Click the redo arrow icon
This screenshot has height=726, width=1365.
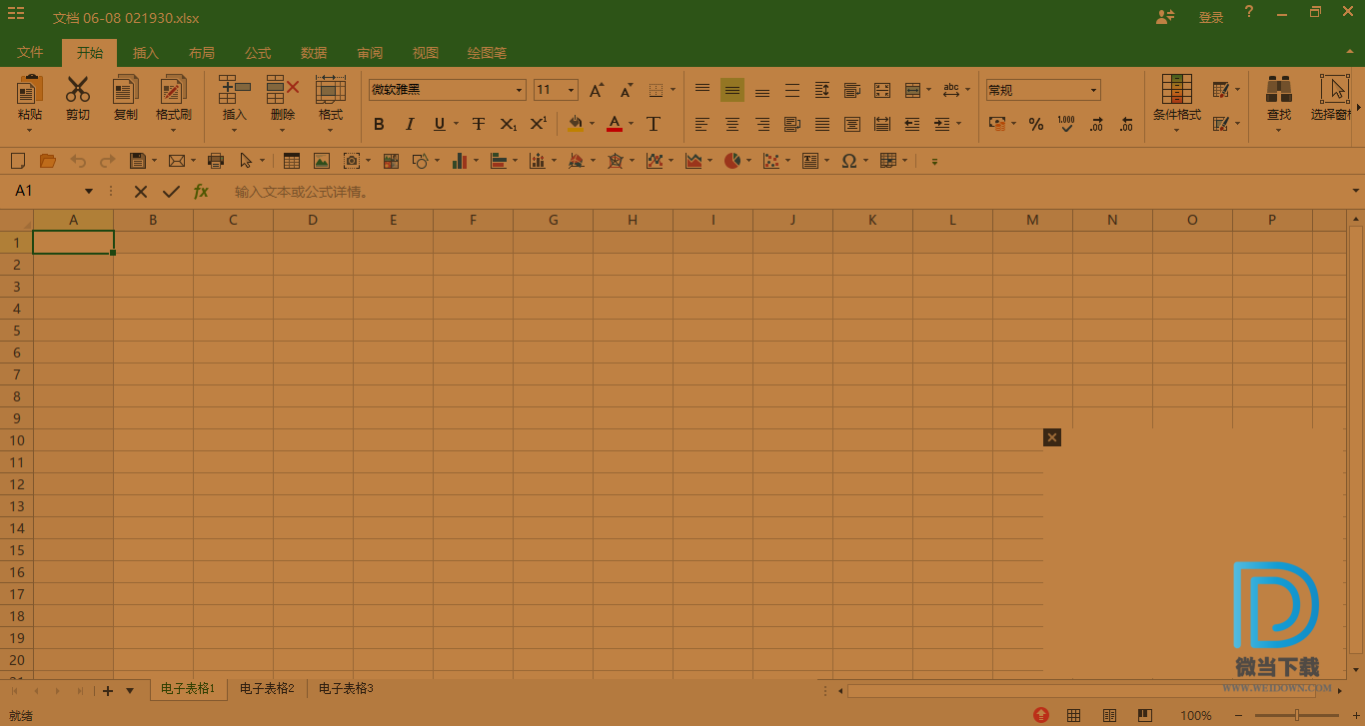click(107, 161)
